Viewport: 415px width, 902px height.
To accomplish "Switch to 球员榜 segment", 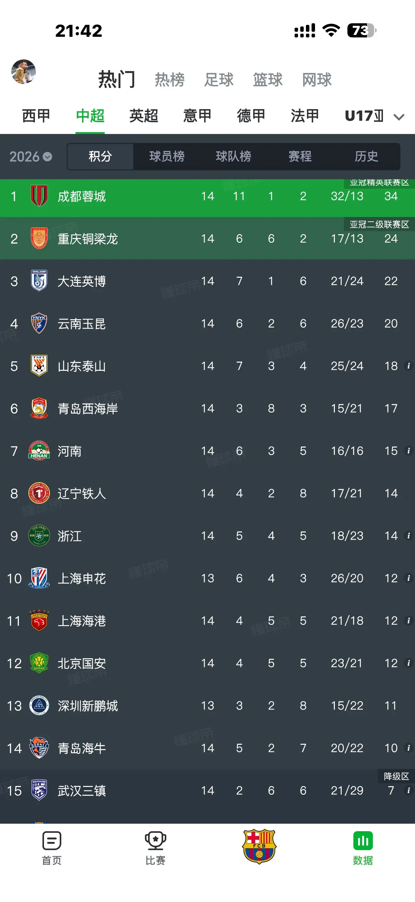I will click(167, 156).
